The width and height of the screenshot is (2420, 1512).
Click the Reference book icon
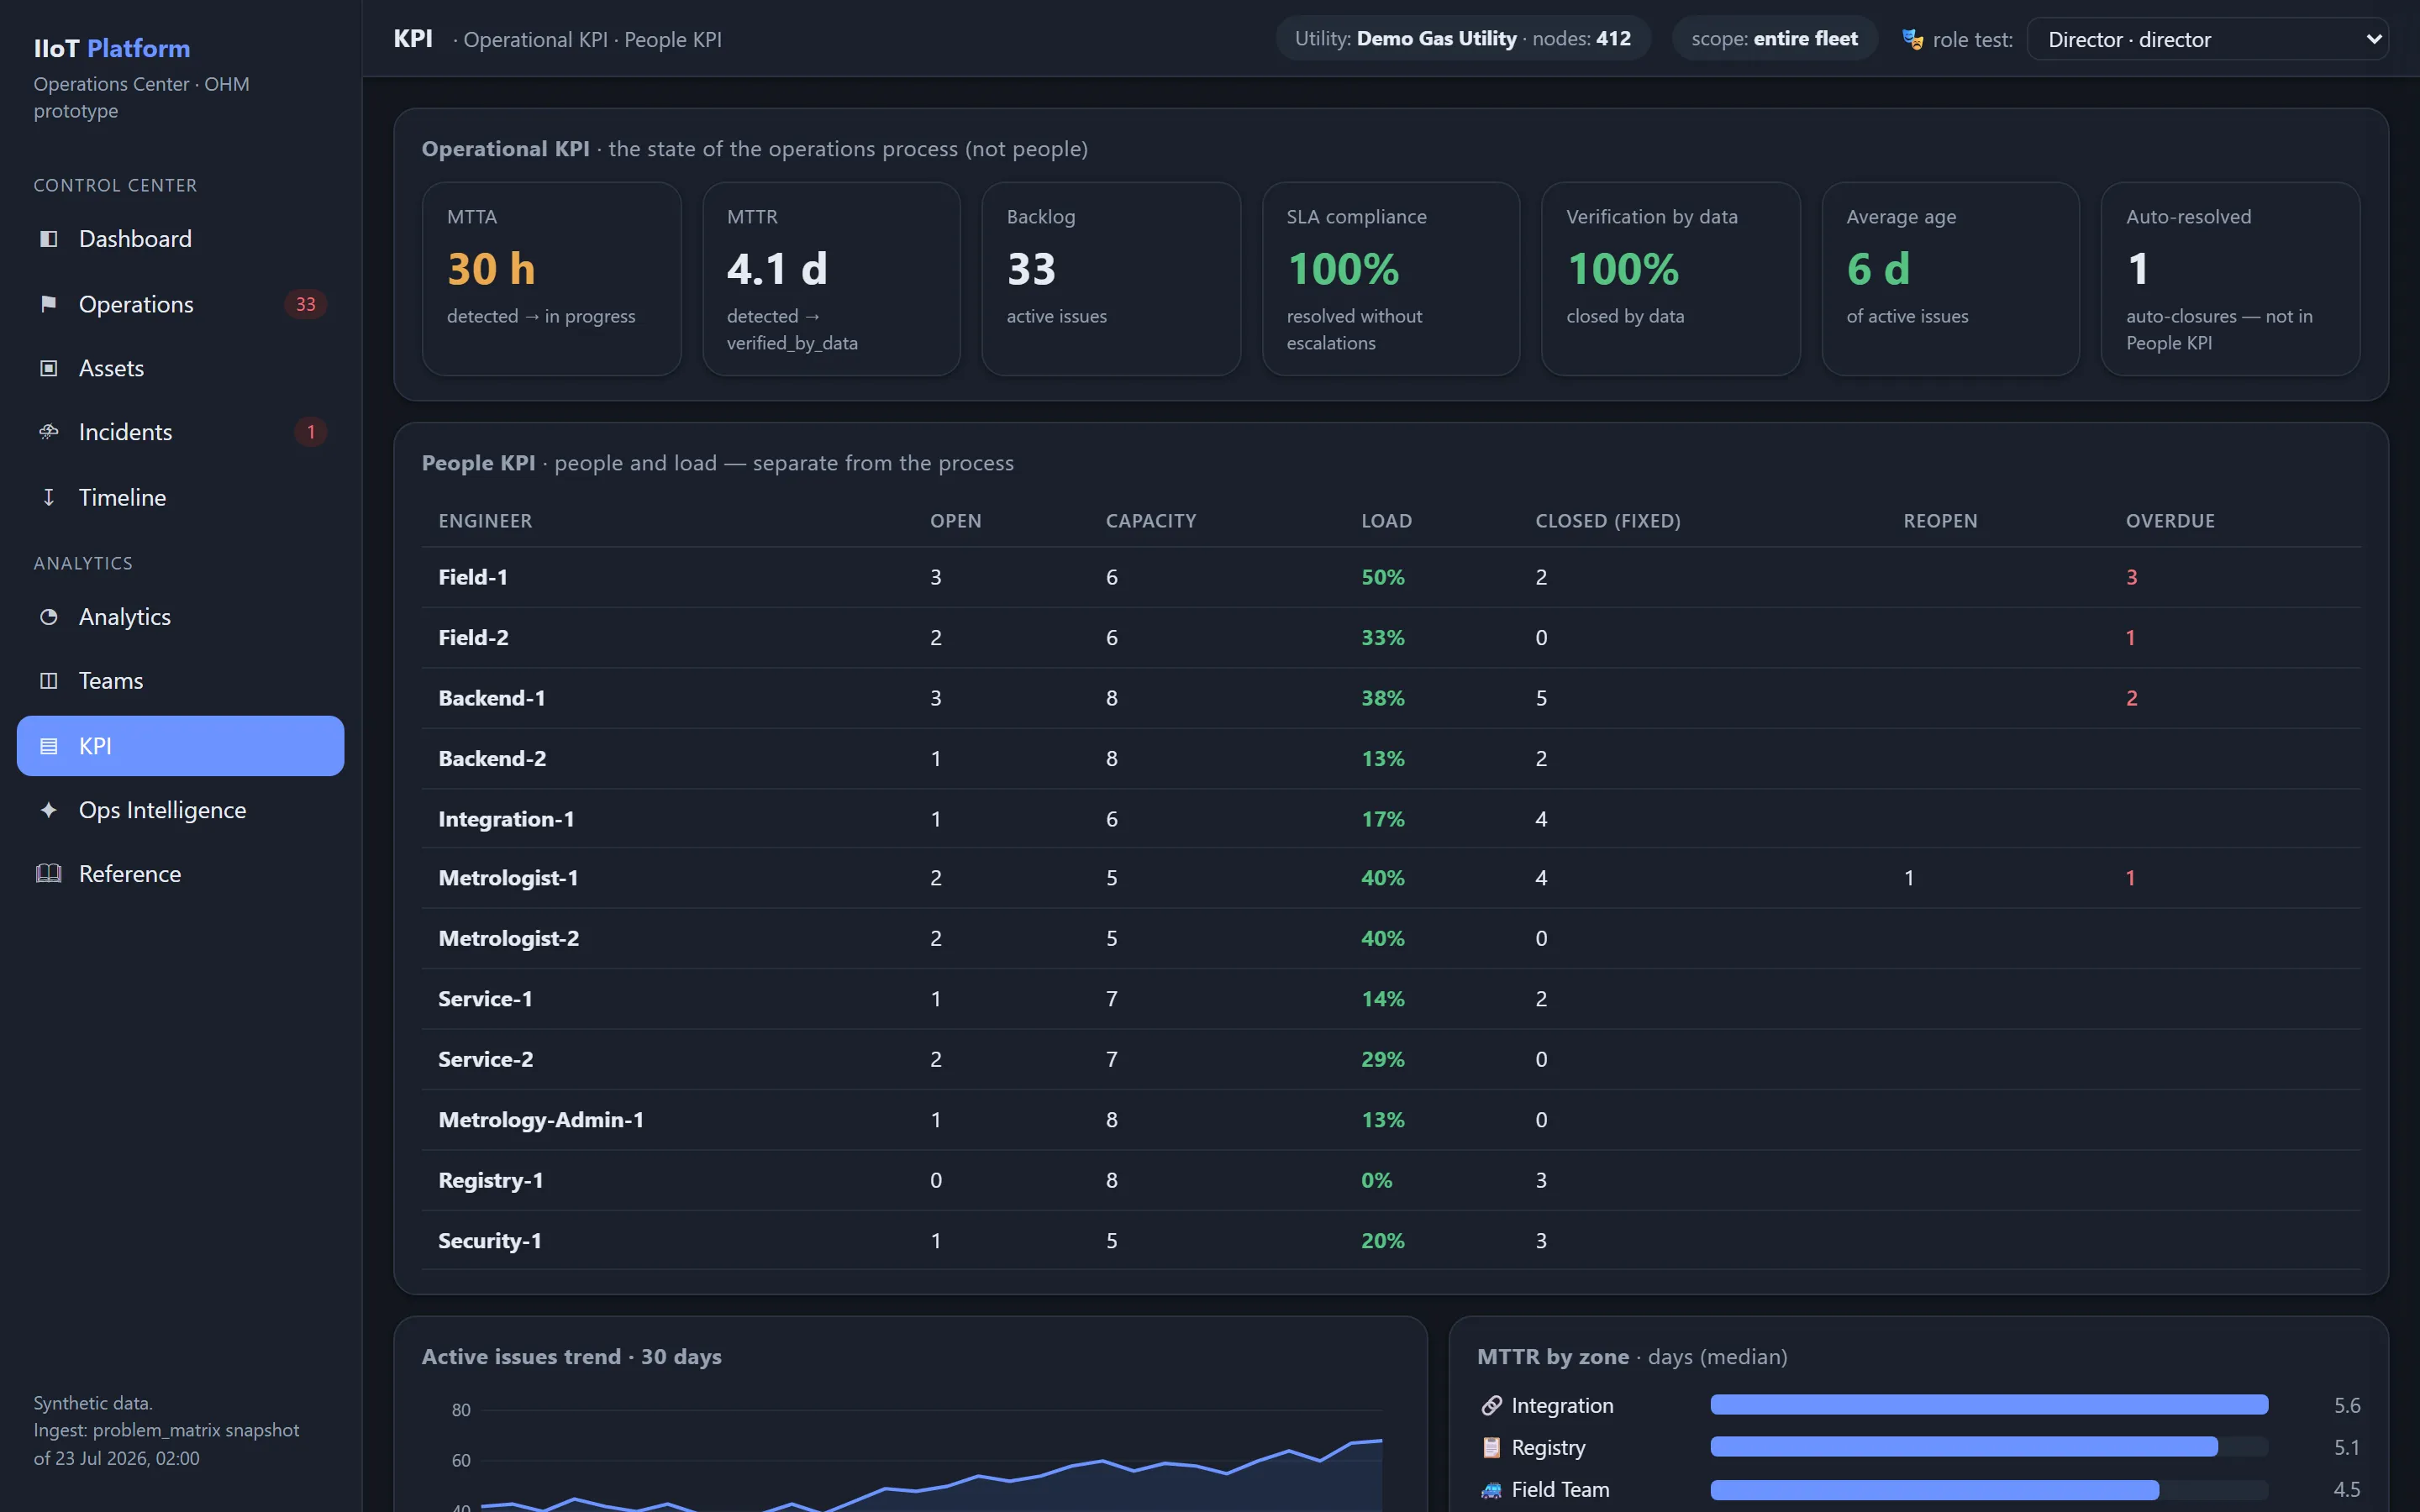48,874
